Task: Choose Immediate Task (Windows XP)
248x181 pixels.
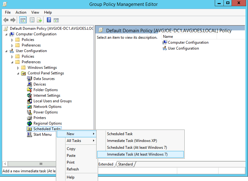Action: [140, 141]
